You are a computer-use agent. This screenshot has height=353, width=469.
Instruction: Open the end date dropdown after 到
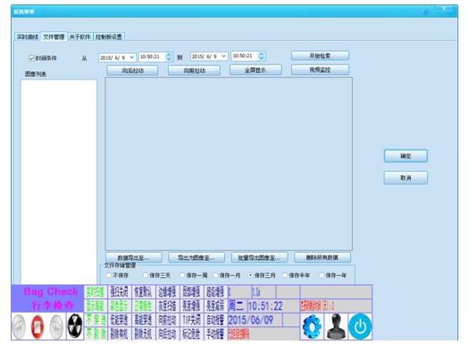pyautogui.click(x=223, y=56)
